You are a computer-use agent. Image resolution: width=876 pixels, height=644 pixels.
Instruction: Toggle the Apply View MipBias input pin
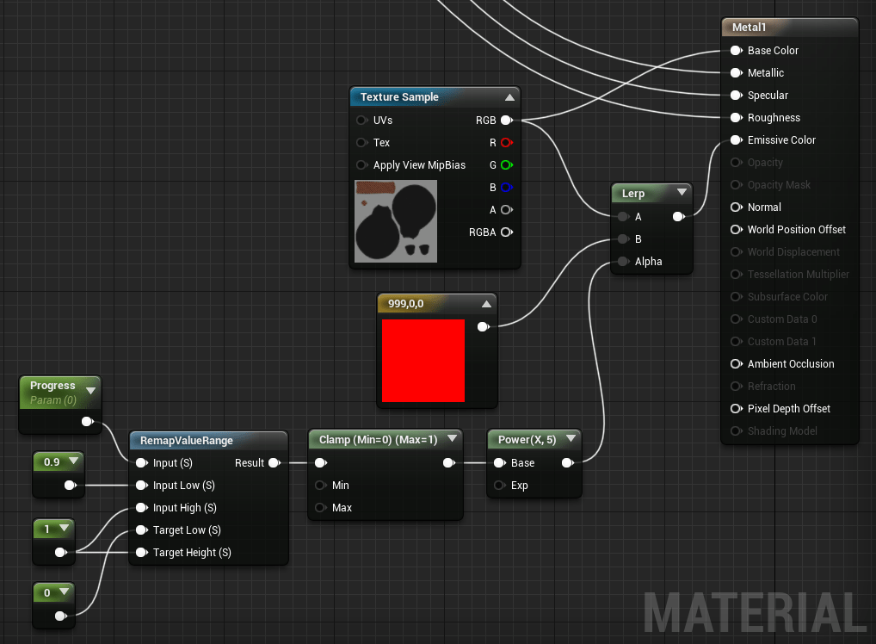361,165
